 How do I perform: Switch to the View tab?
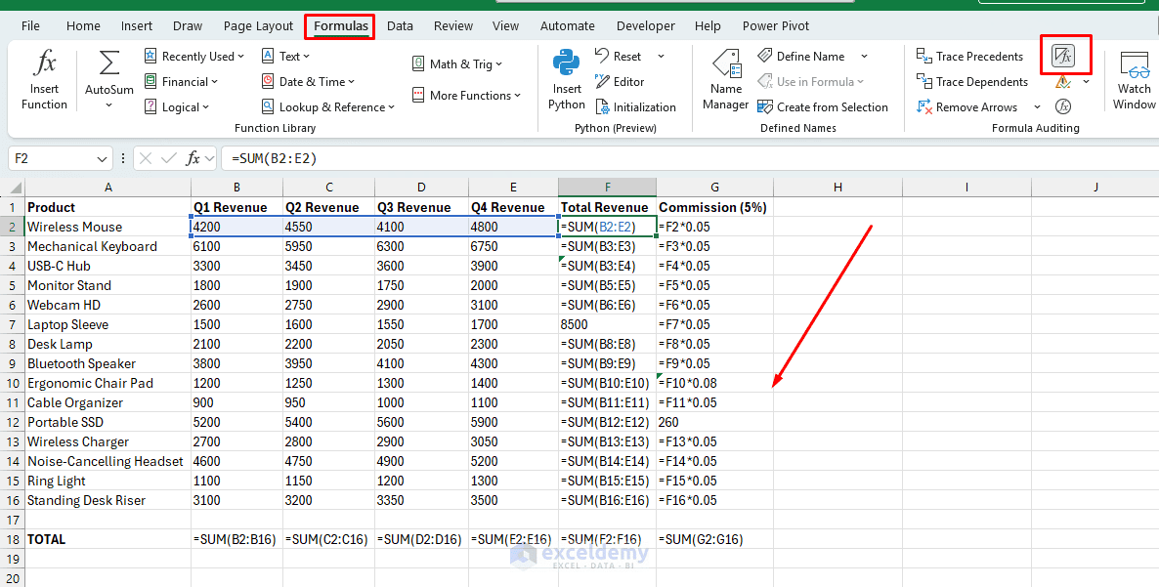[x=505, y=25]
